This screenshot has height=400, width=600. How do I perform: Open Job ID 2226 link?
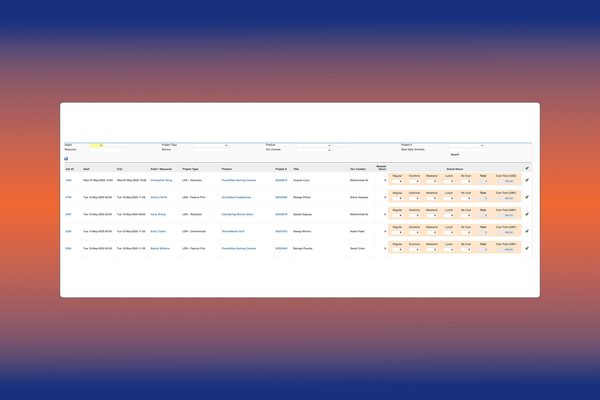coord(68,231)
